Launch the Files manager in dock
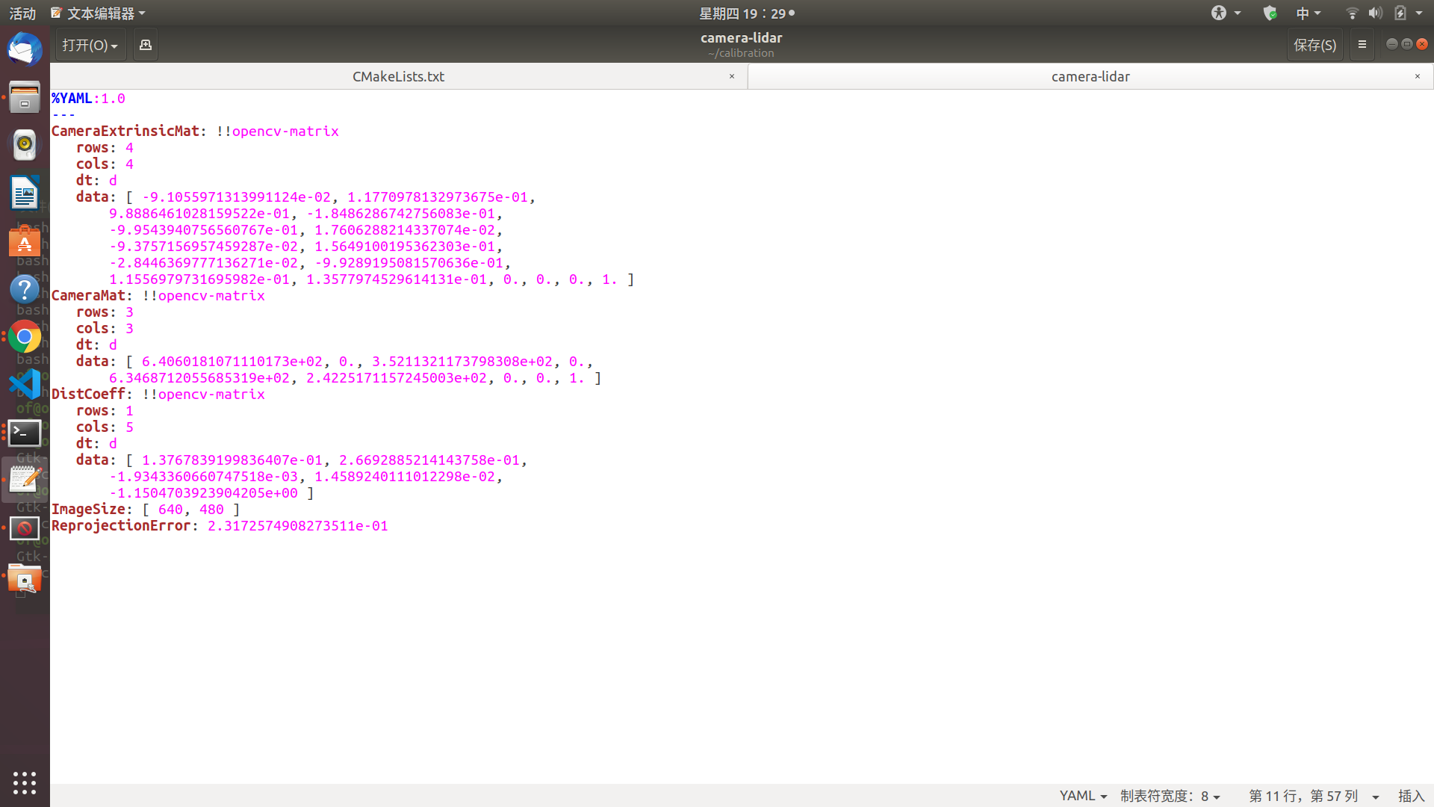This screenshot has height=807, width=1434. [x=25, y=97]
